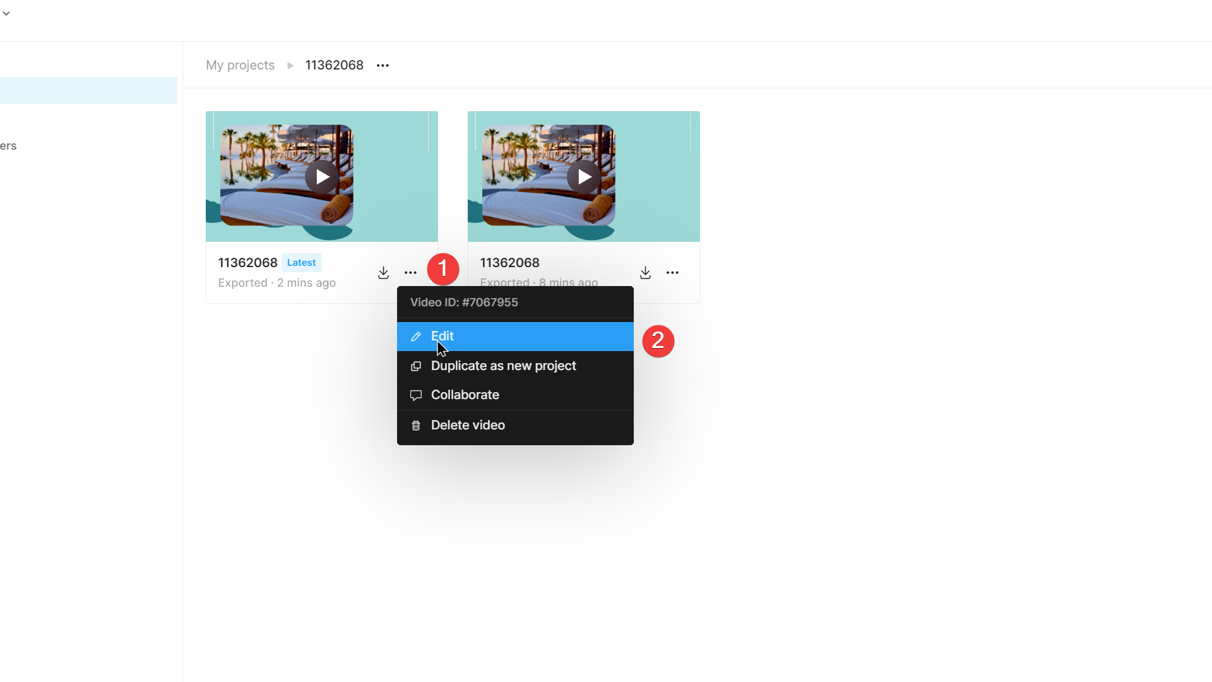Image resolution: width=1212 pixels, height=682 pixels.
Task: Select Delete video from the context menu
Action: [467, 425]
